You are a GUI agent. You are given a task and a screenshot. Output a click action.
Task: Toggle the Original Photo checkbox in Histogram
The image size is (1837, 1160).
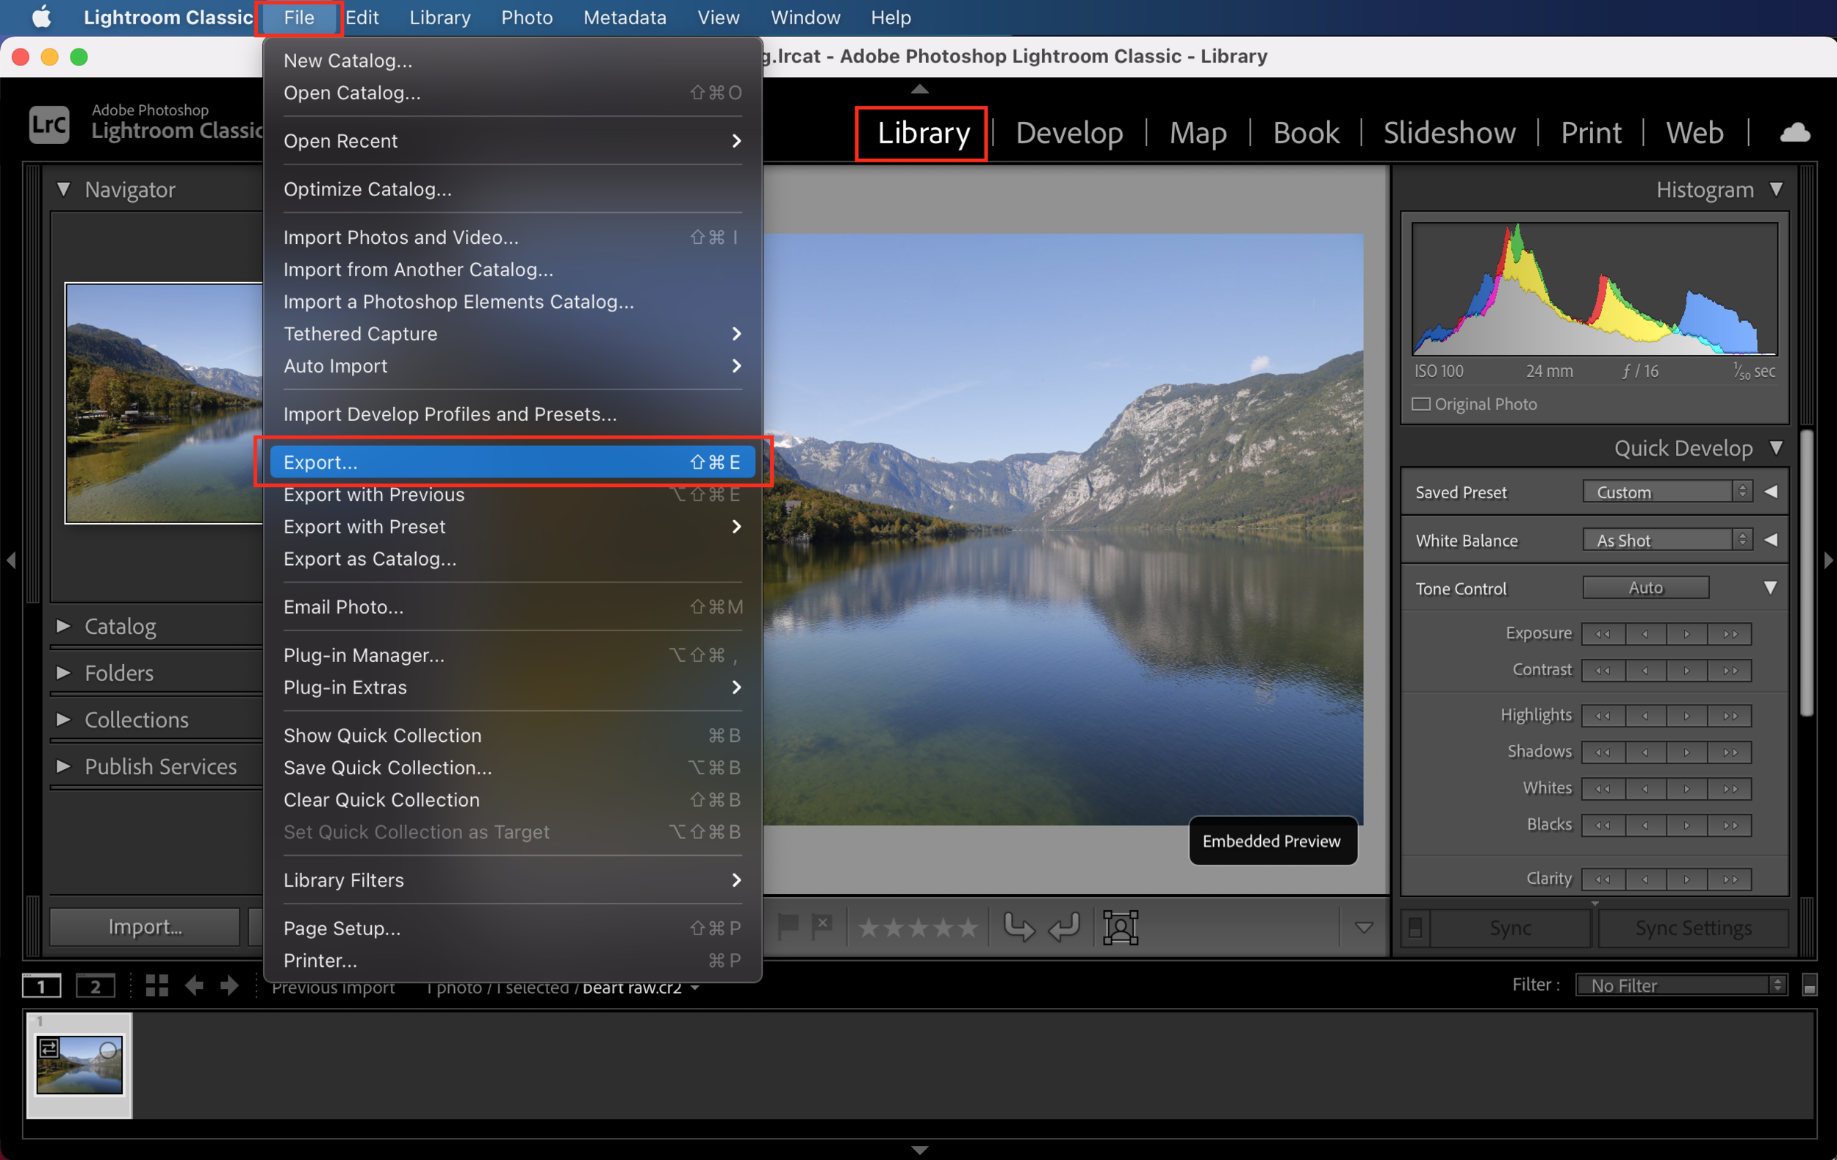coord(1421,404)
